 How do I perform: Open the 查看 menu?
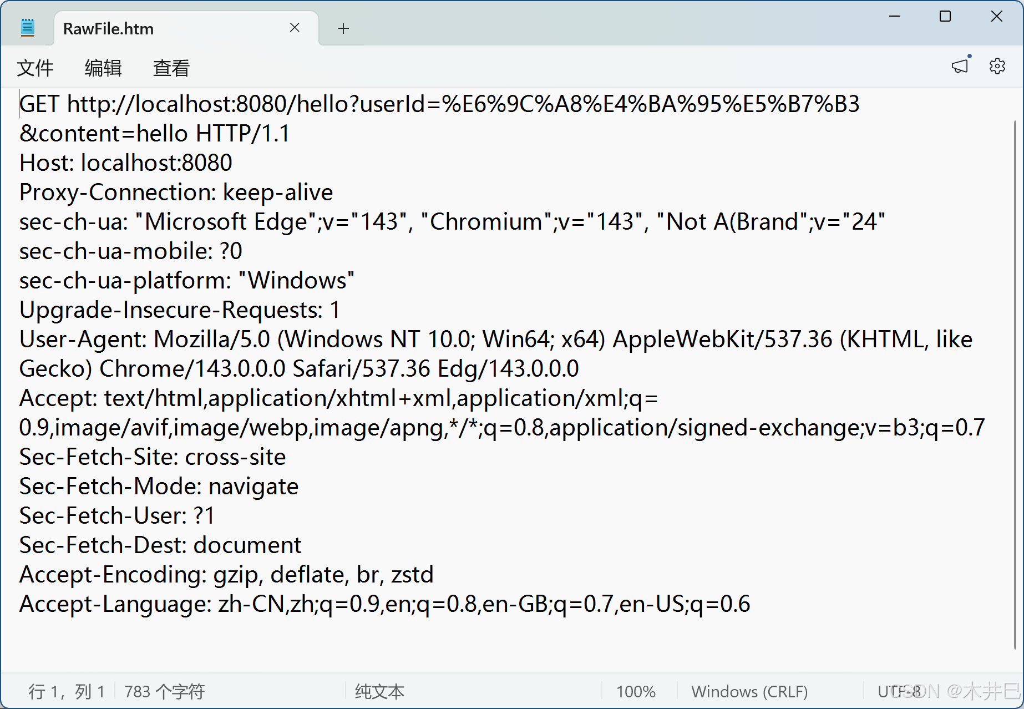pyautogui.click(x=171, y=68)
